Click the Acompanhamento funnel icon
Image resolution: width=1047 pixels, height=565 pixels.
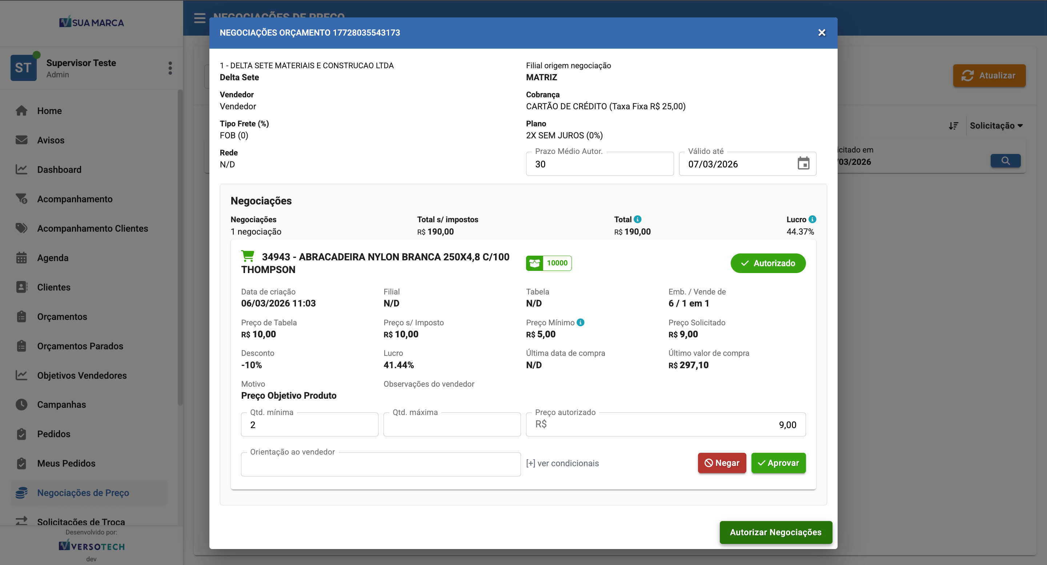[x=21, y=199]
